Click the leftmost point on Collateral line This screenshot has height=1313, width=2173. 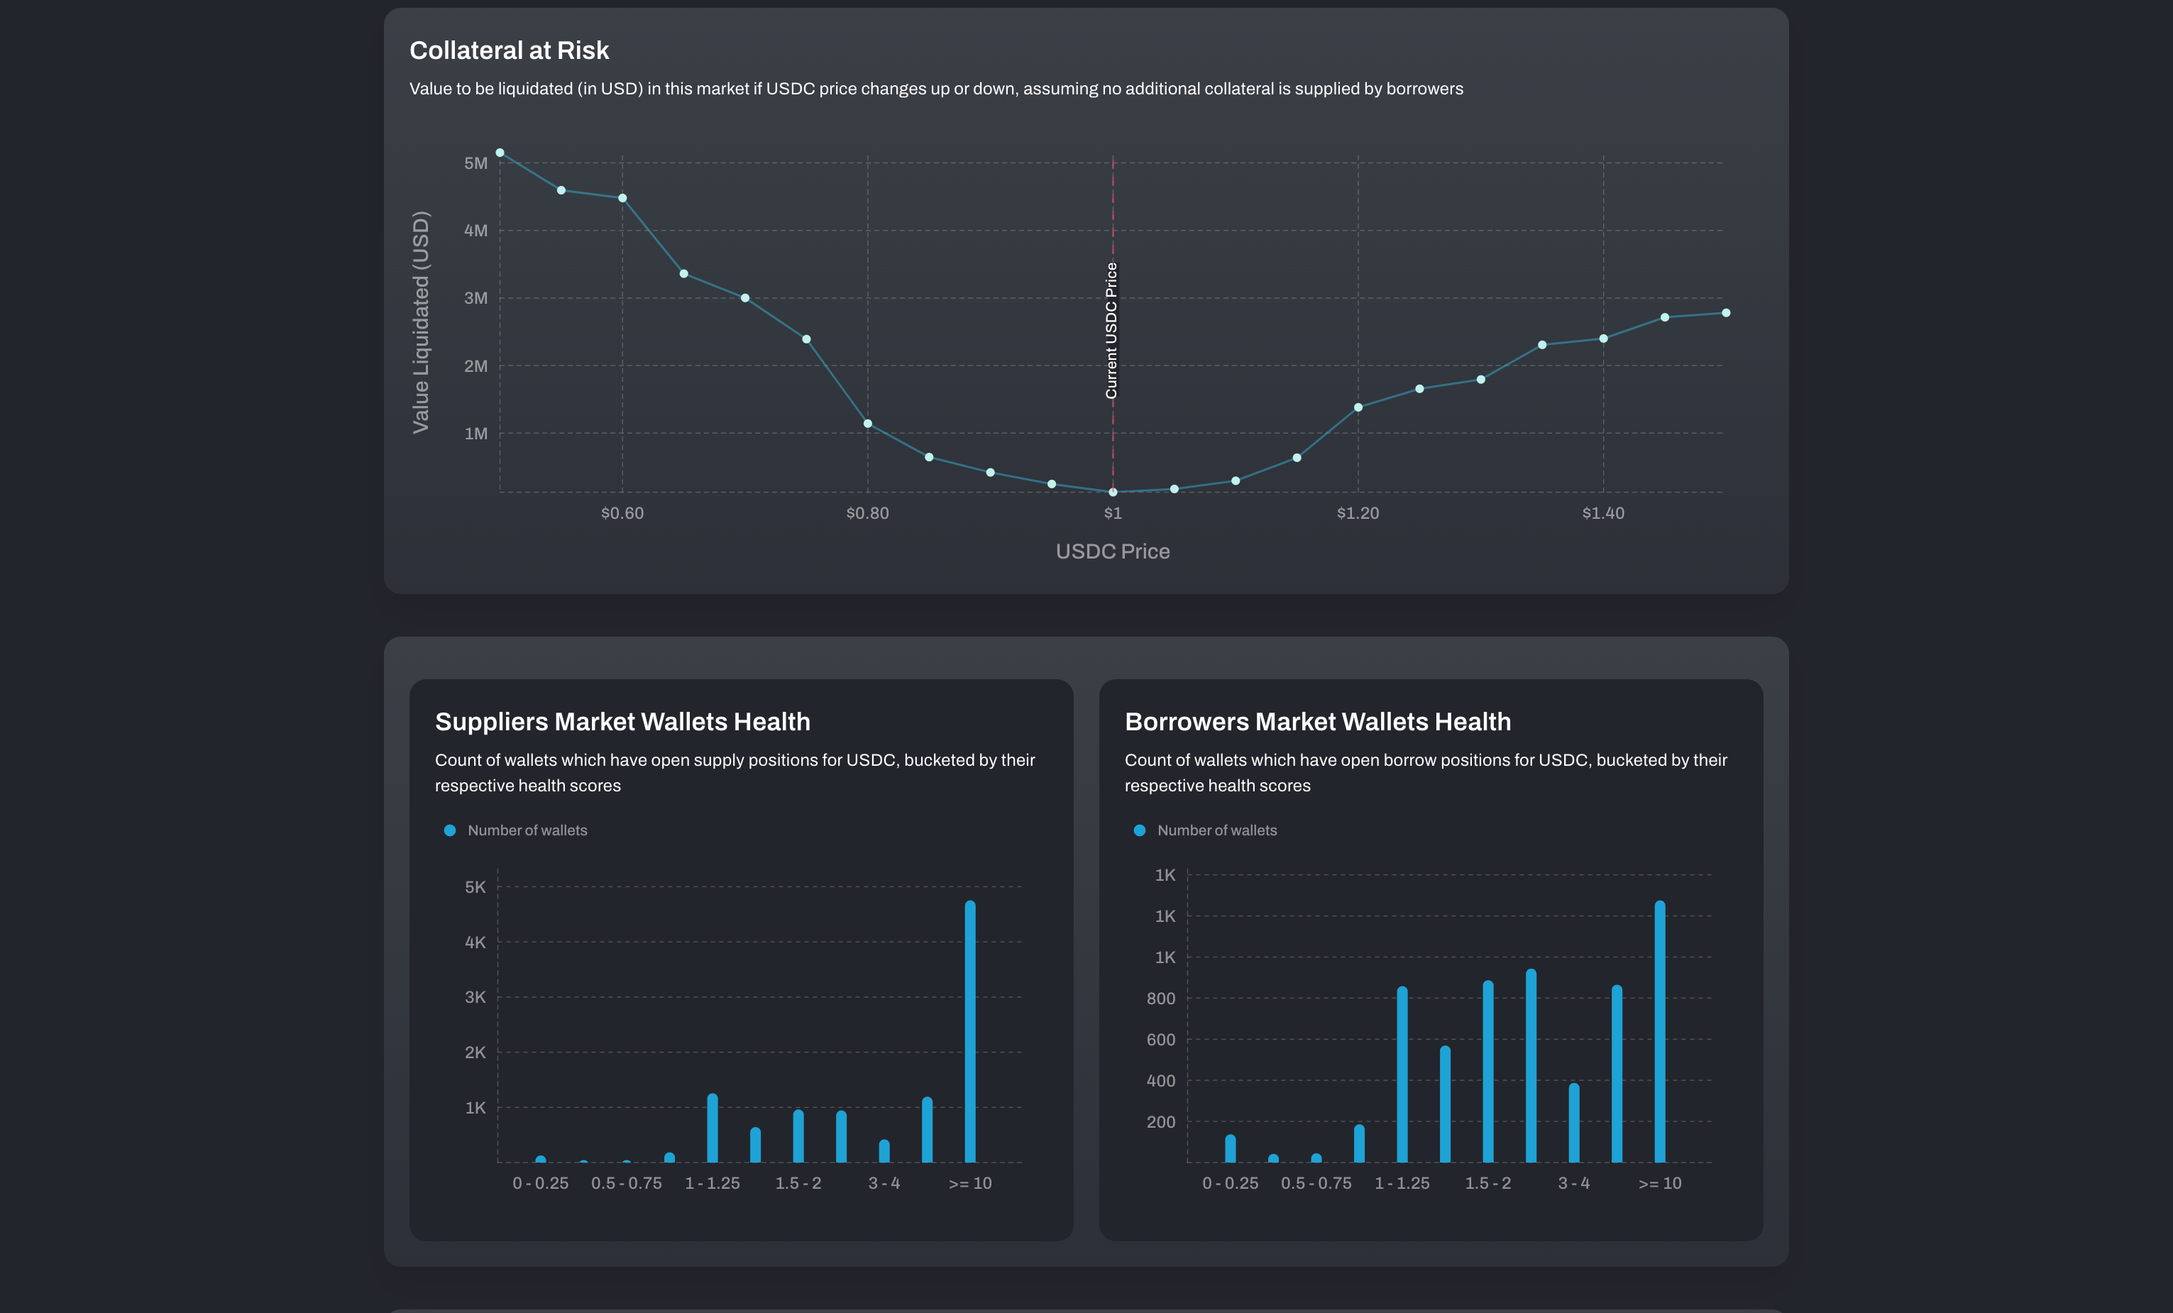pyautogui.click(x=500, y=153)
